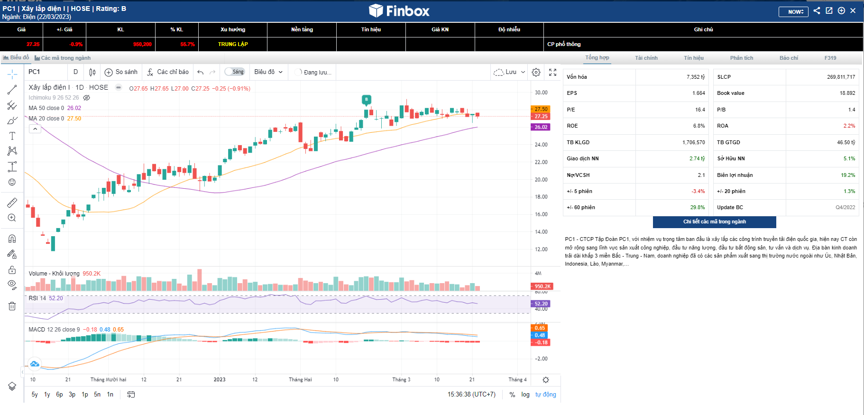Toggle the Sáng light theme switch
The height and width of the screenshot is (415, 864).
(234, 72)
